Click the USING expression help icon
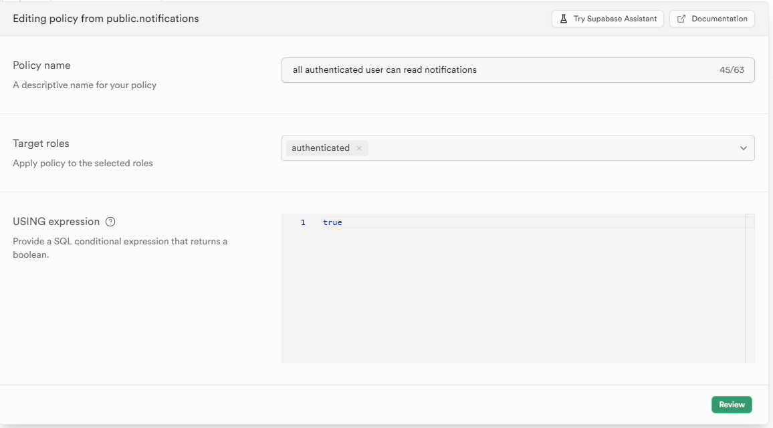Viewport: 773px width, 428px height. 111,222
